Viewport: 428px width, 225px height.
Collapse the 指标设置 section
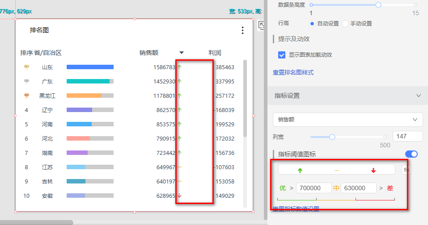tap(419, 96)
